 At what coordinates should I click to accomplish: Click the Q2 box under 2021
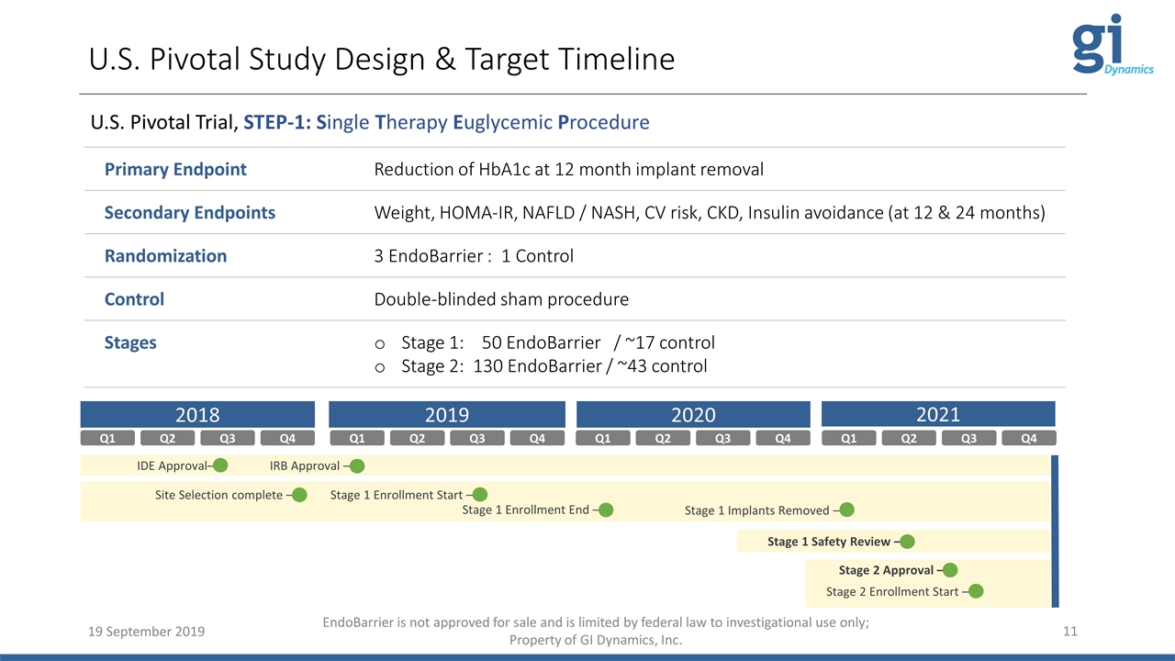[x=909, y=439]
